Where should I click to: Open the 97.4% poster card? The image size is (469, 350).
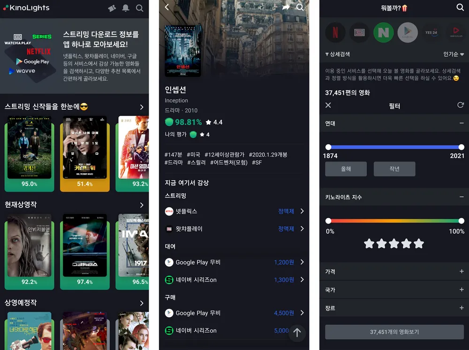click(x=85, y=251)
